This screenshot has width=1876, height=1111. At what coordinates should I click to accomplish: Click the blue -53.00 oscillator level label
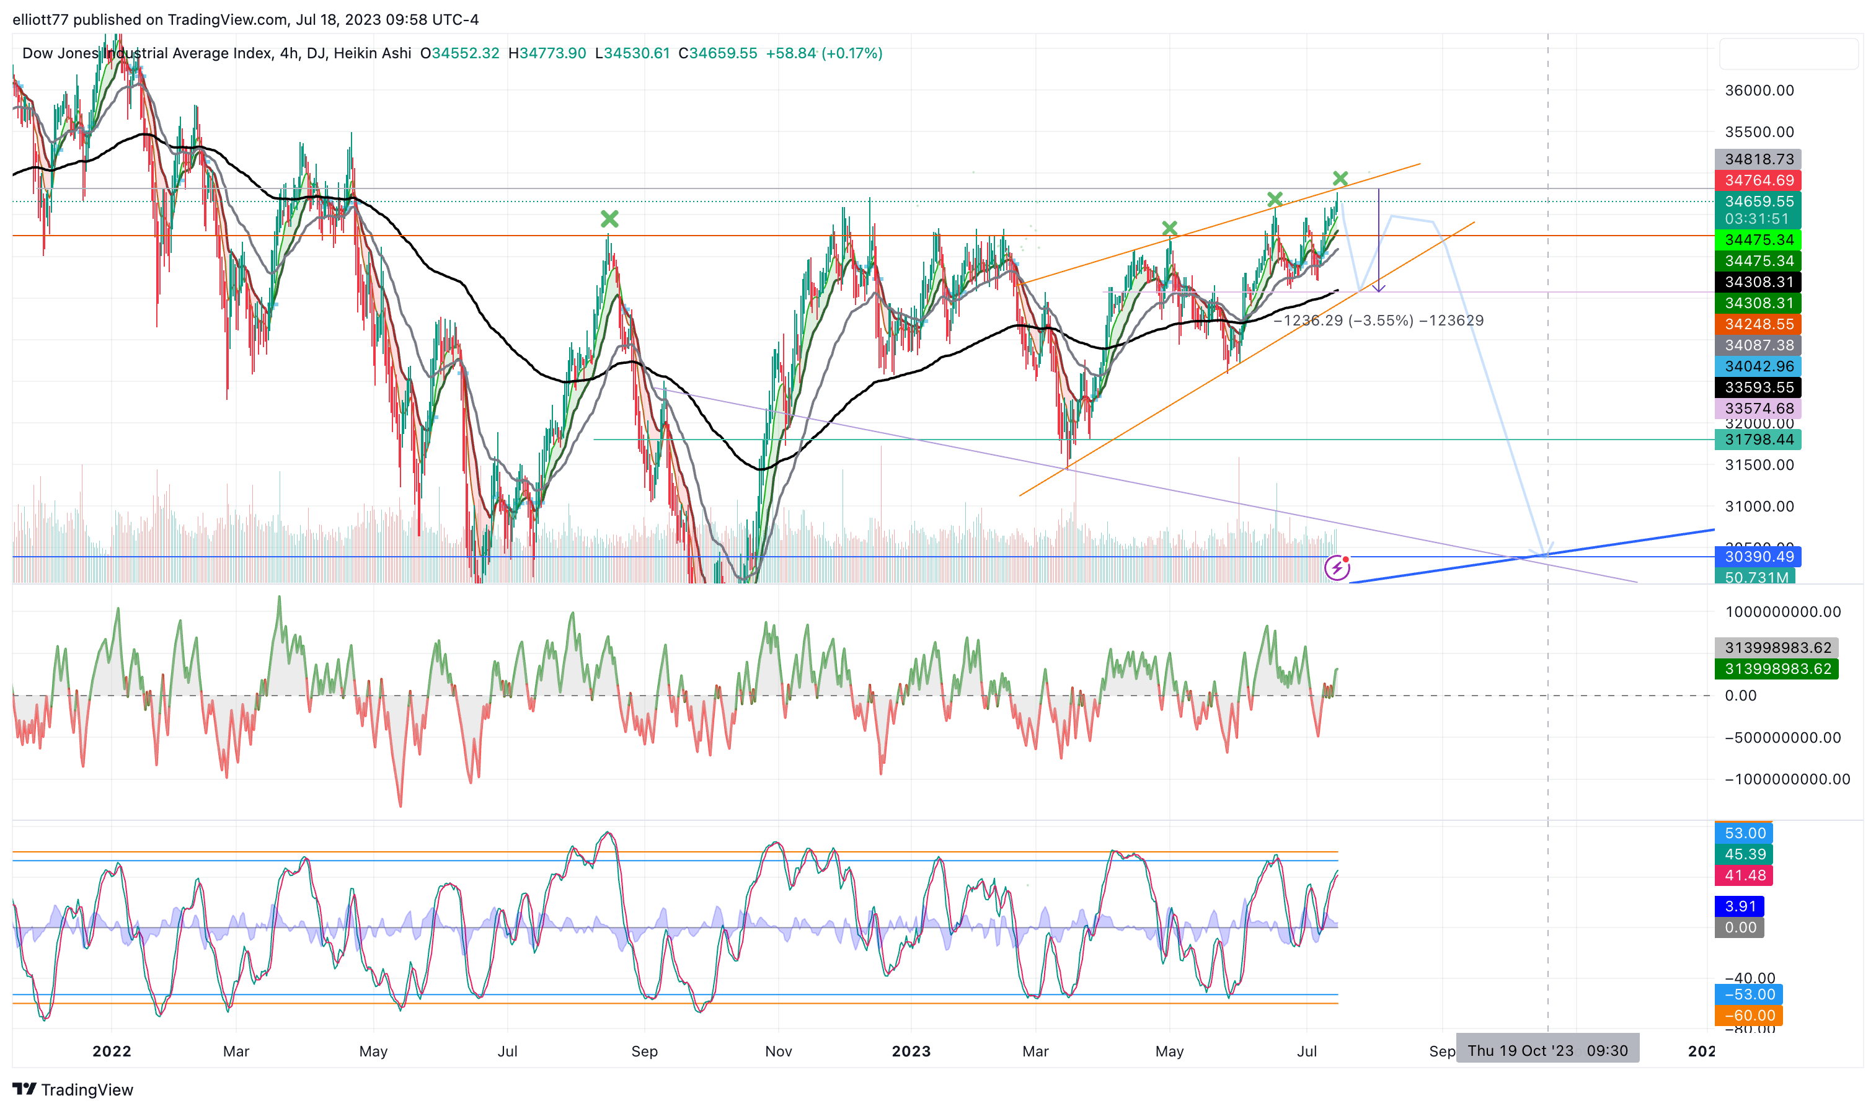[1749, 994]
